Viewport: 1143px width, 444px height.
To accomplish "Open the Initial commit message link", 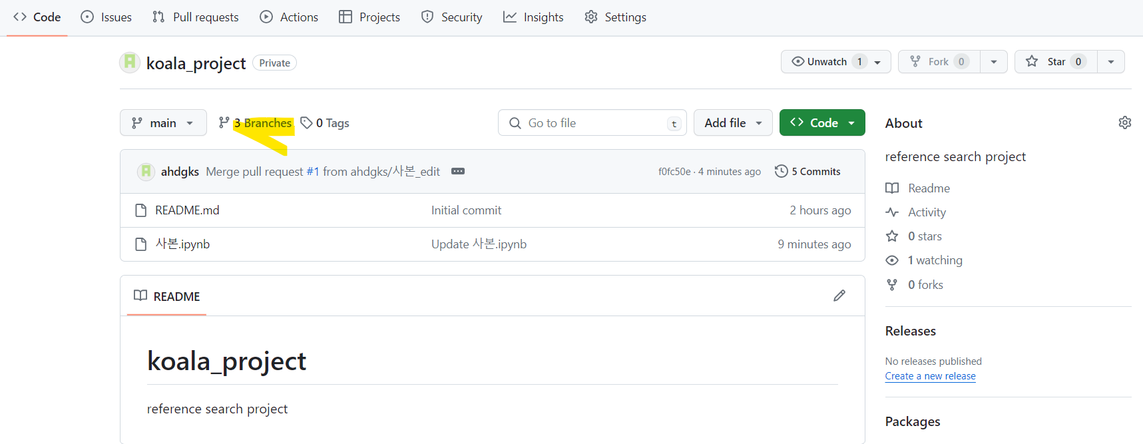I will tap(466, 210).
